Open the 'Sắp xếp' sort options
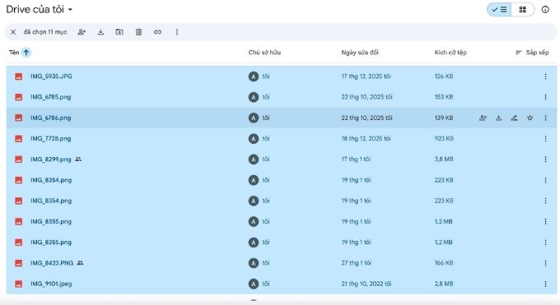 [532, 53]
